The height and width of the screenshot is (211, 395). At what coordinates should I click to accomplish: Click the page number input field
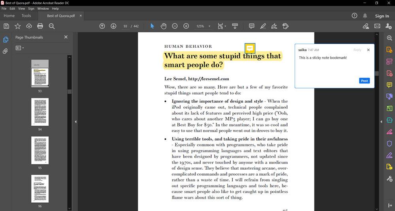[126, 26]
